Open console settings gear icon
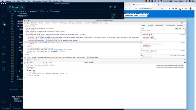The image size is (196, 110). click(185, 63)
